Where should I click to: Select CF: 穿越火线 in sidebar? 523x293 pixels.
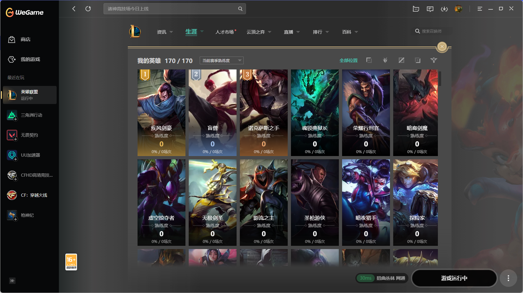pyautogui.click(x=30, y=195)
